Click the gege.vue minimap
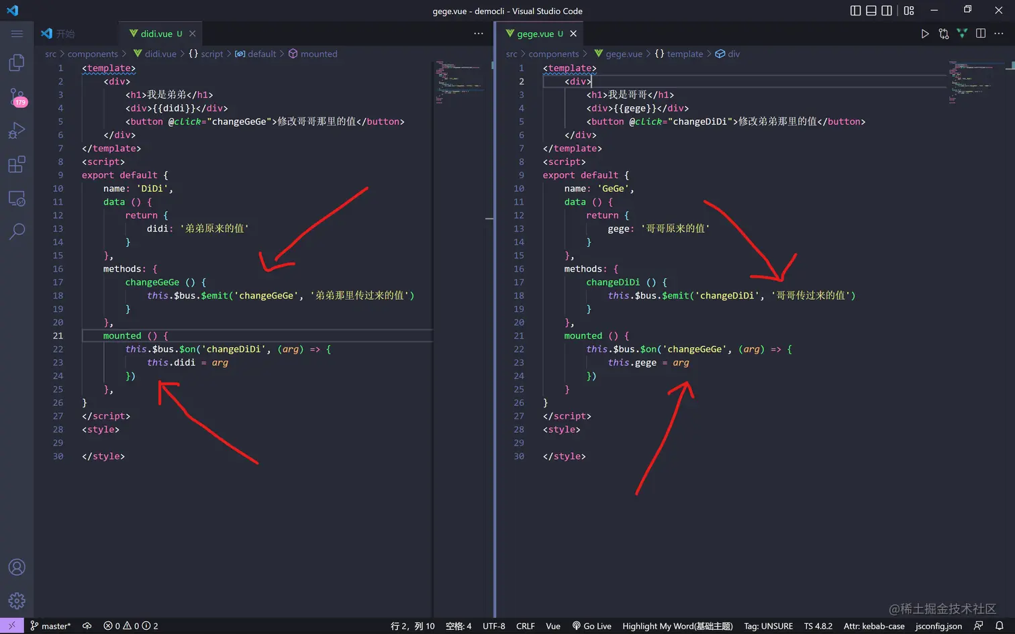The width and height of the screenshot is (1015, 634). 975,82
